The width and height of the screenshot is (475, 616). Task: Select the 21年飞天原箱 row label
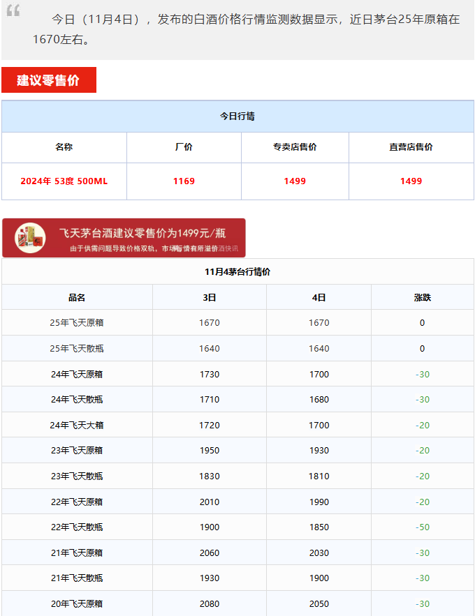(x=77, y=553)
